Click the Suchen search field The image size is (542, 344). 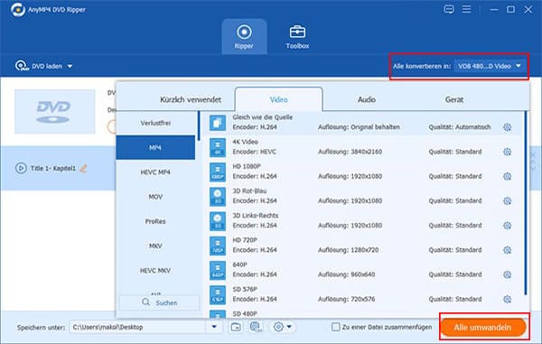(159, 302)
